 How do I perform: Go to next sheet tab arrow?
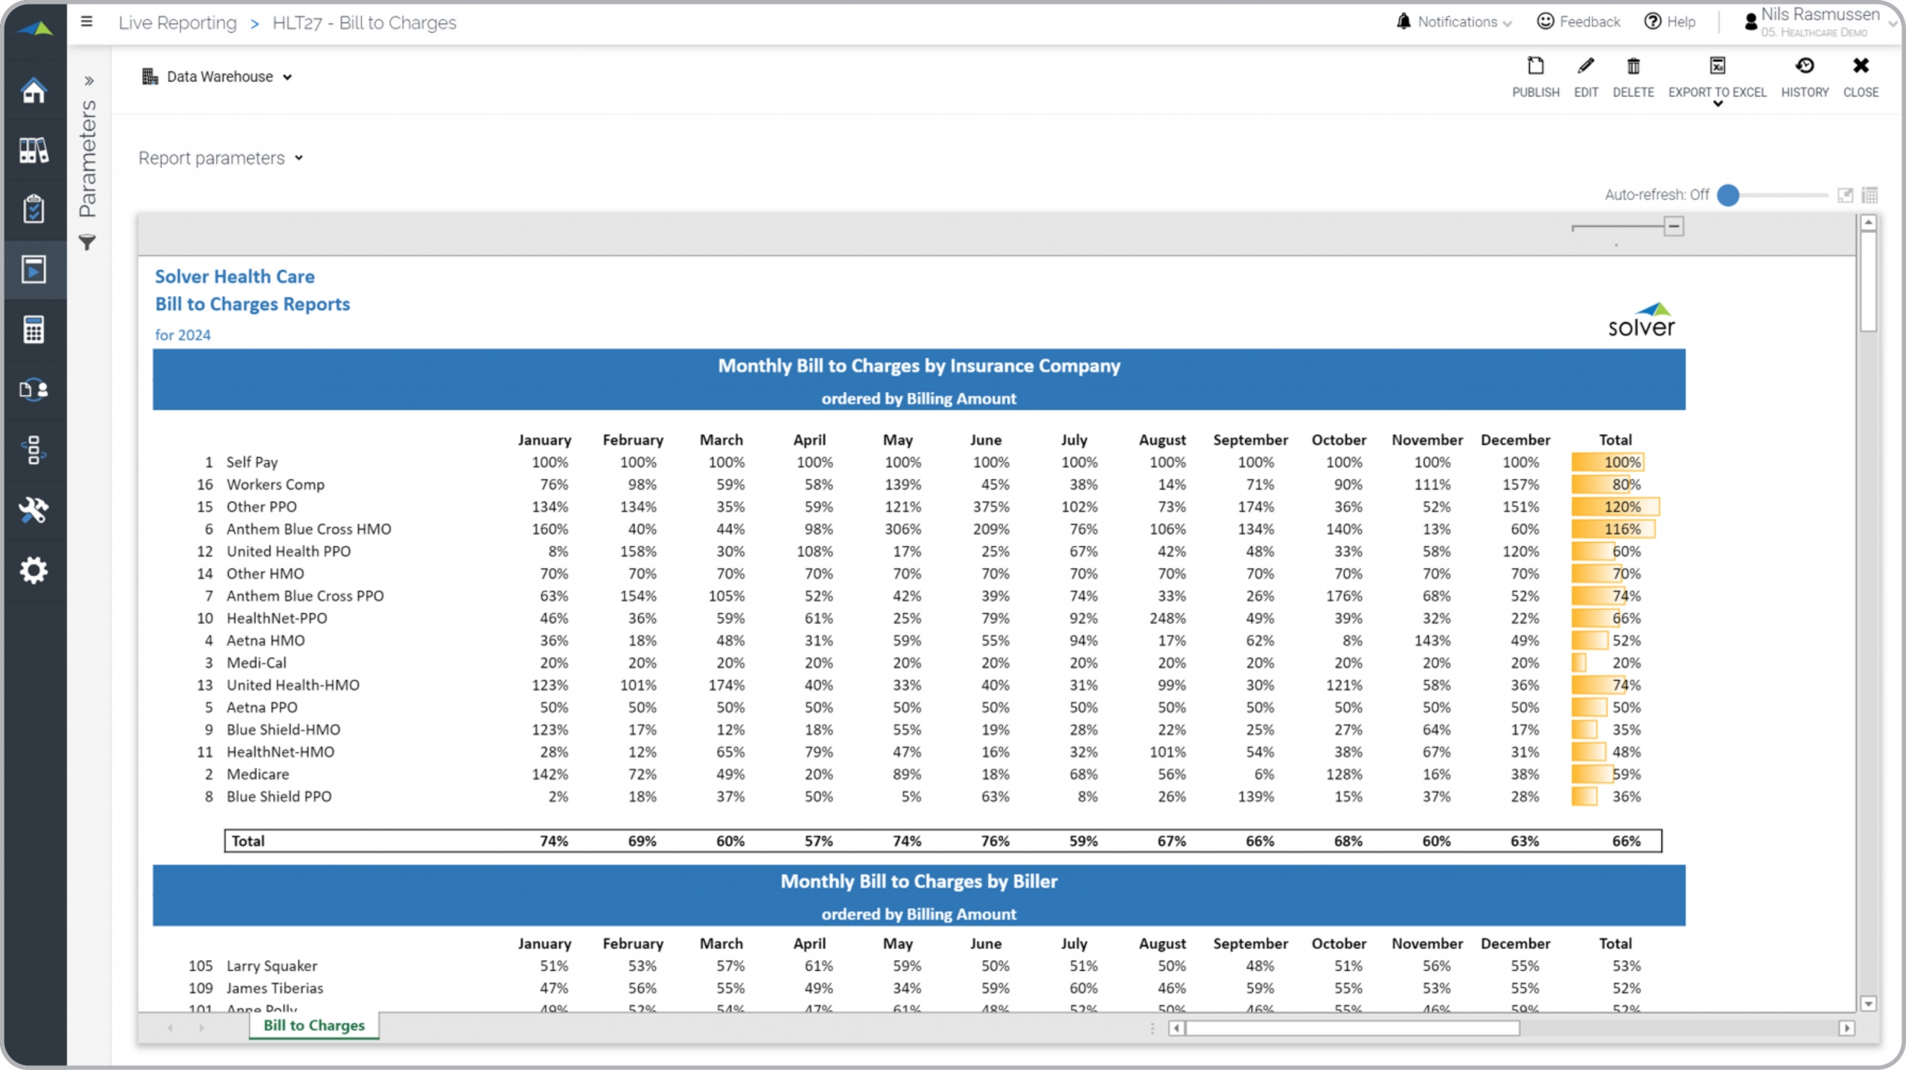(201, 1028)
